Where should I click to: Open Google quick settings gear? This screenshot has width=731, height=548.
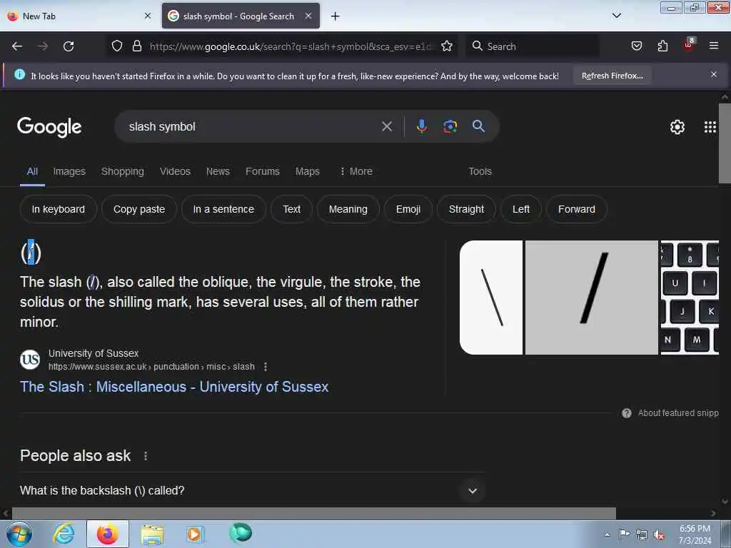[x=677, y=127]
